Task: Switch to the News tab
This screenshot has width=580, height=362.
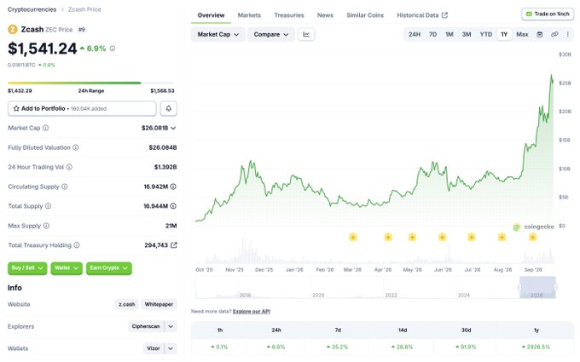Action: [325, 15]
